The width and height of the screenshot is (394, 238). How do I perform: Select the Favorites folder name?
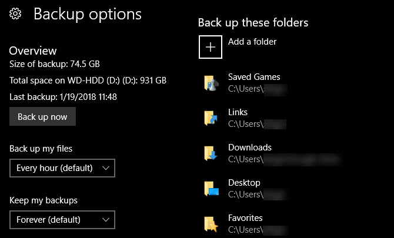pos(245,218)
